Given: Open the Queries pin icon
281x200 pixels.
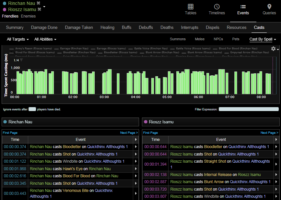Looking at the screenshot, I should [269, 7].
